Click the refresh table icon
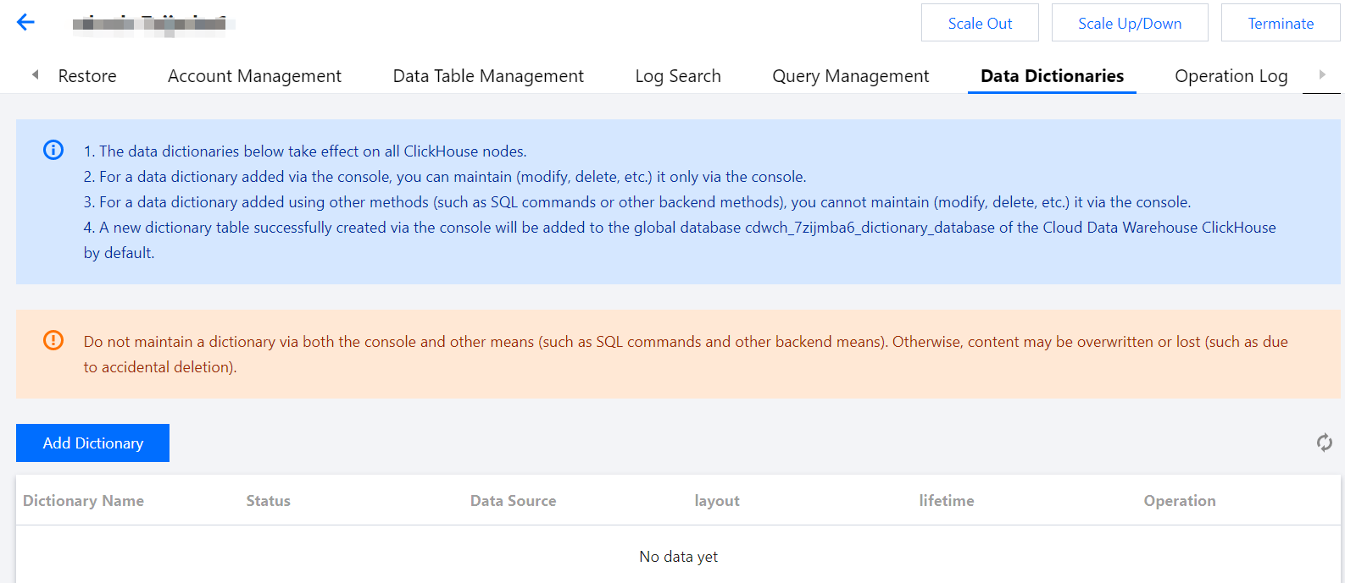This screenshot has height=583, width=1345. point(1324,443)
